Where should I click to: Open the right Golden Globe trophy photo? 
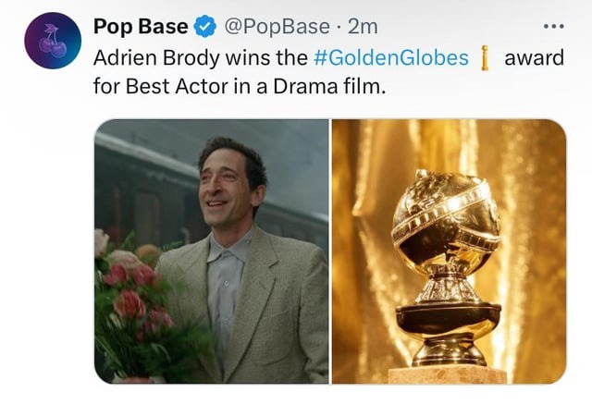pos(448,251)
